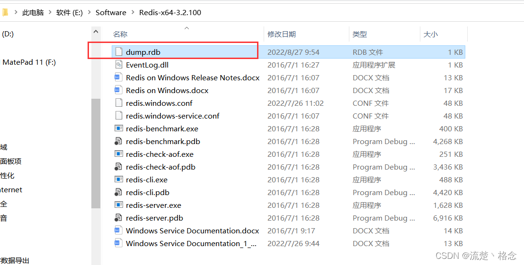Select the redis-cli.pdb file name
Image resolution: width=524 pixels, height=265 pixels.
pos(148,192)
